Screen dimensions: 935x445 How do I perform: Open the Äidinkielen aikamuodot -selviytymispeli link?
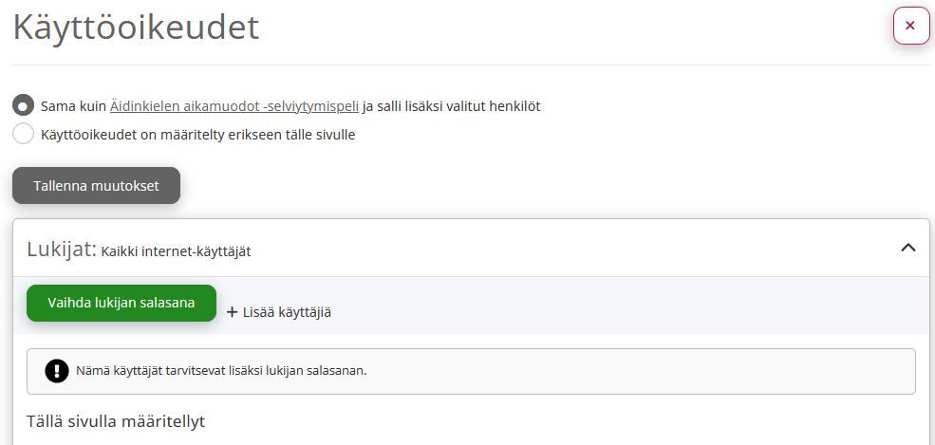pyautogui.click(x=234, y=106)
